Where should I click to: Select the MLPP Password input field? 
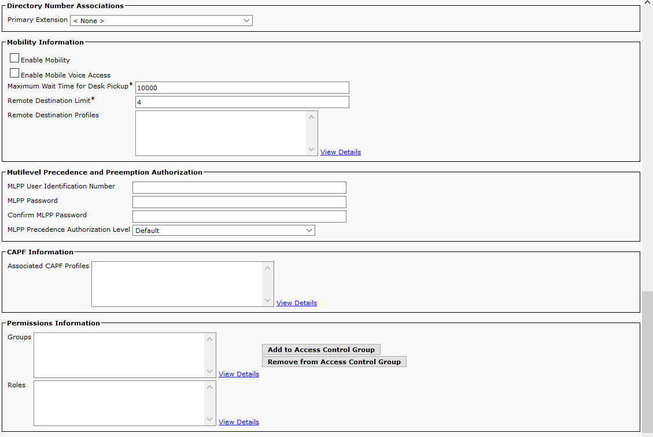(x=239, y=202)
